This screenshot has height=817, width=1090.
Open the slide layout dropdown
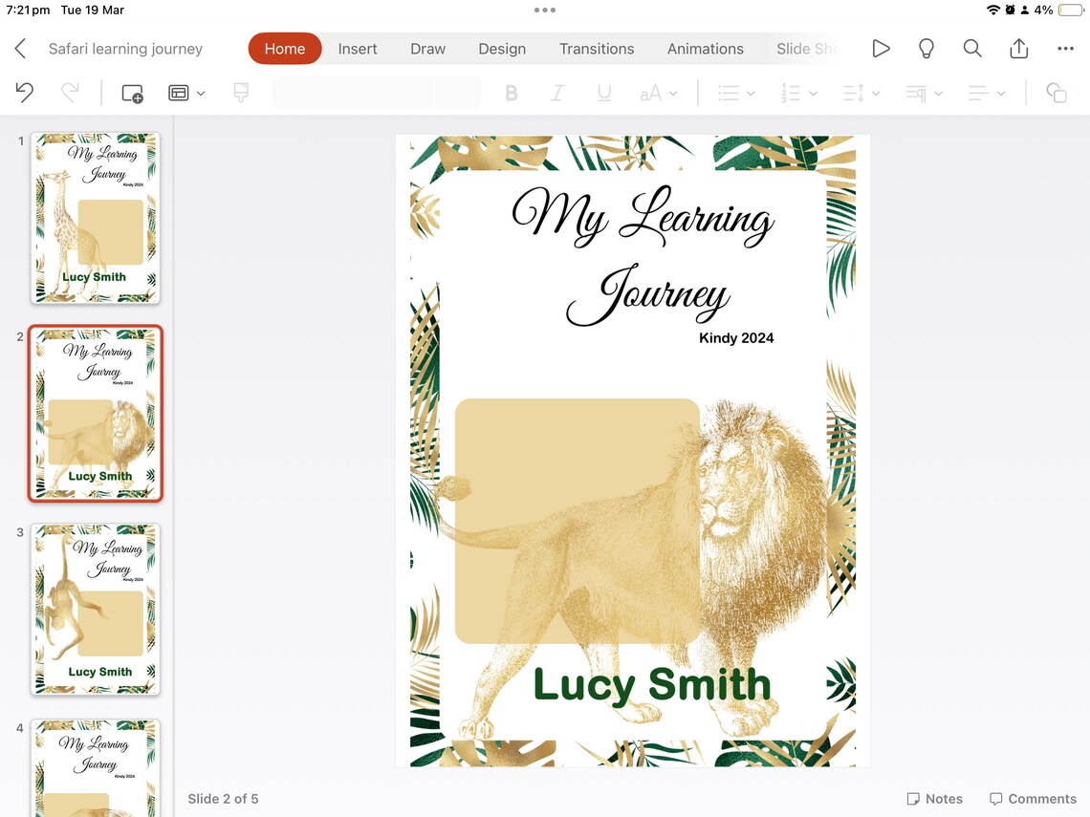coord(186,93)
